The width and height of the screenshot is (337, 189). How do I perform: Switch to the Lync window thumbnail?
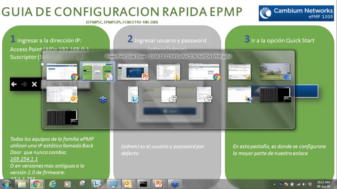(133, 94)
